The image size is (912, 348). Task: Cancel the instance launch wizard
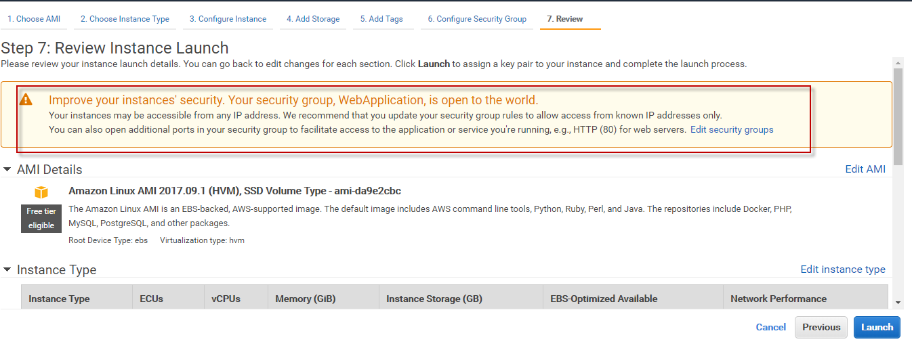click(771, 327)
